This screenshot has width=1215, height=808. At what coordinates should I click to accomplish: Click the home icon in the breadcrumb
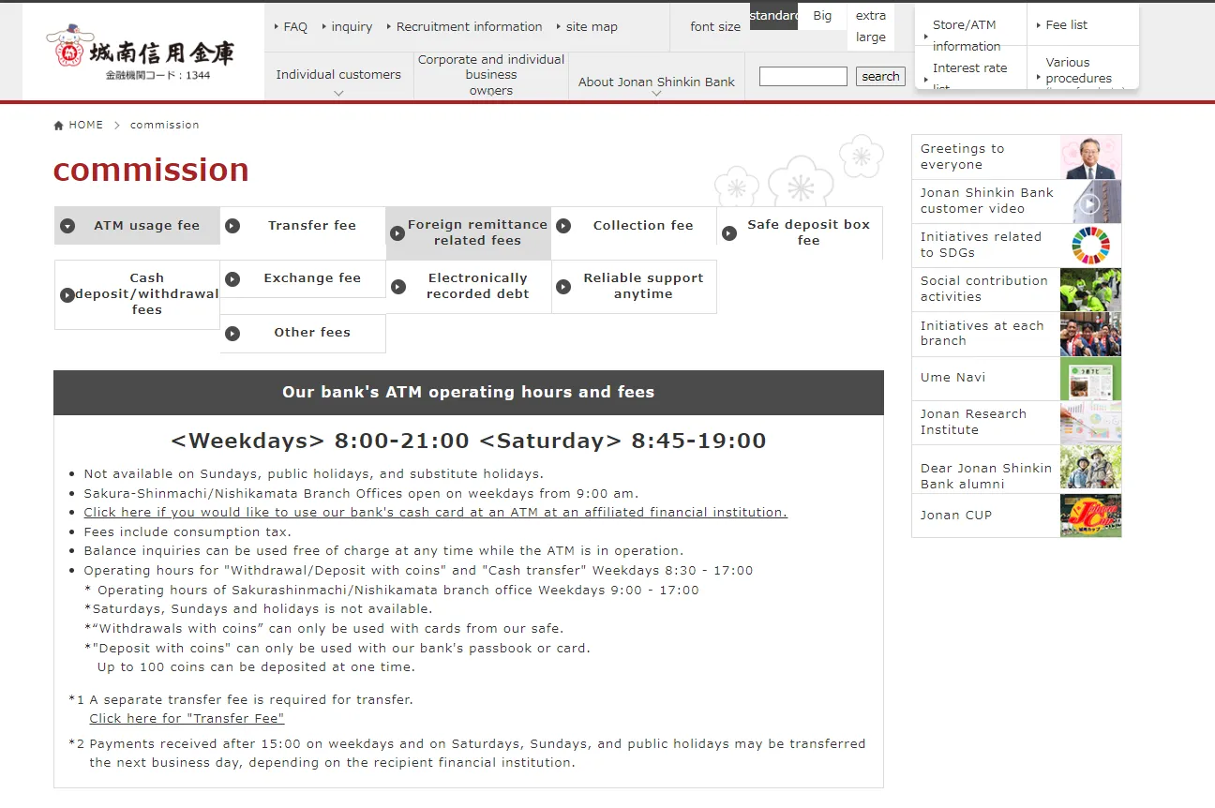click(59, 126)
